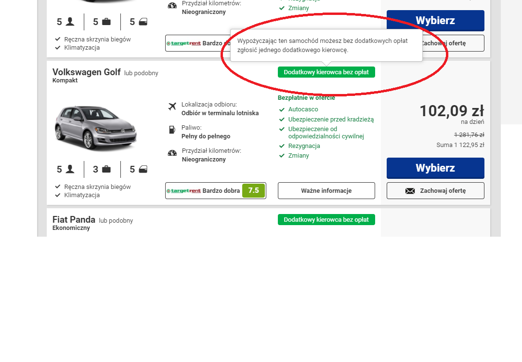
Task: Click Zmiany in Golf offer list
Action: 294,156
